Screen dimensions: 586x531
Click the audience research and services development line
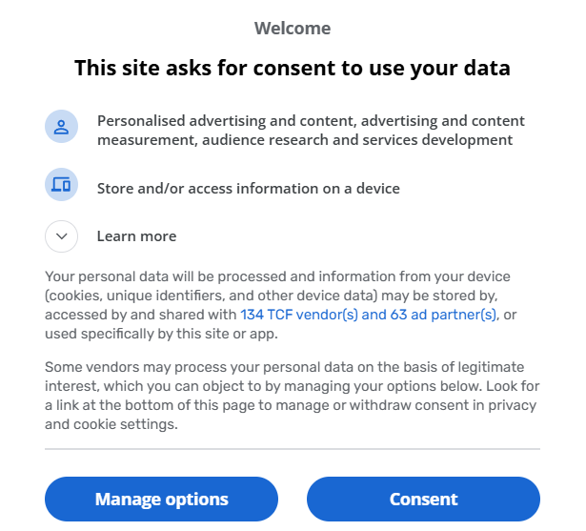357,140
